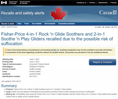Image resolution: width=118 pixels, height=99 pixels.
Task: Click the Canadian flag icon in header
Action: 4,2
